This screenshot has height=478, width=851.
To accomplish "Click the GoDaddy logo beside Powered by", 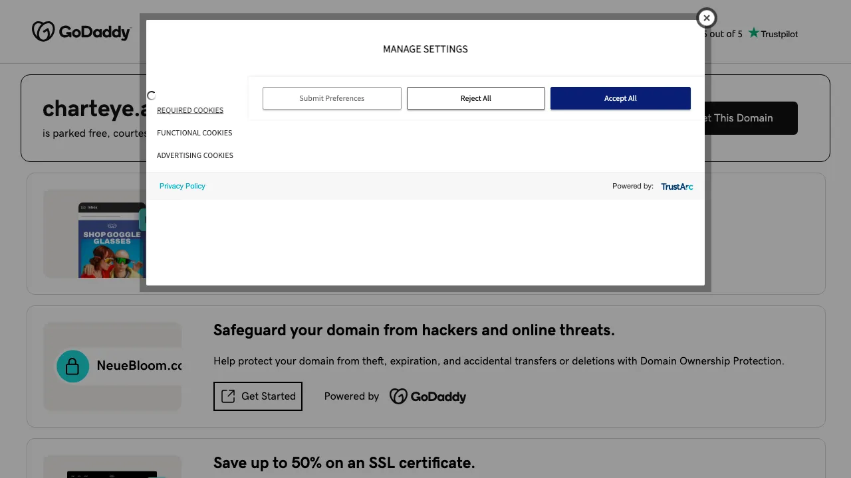I will [x=427, y=396].
